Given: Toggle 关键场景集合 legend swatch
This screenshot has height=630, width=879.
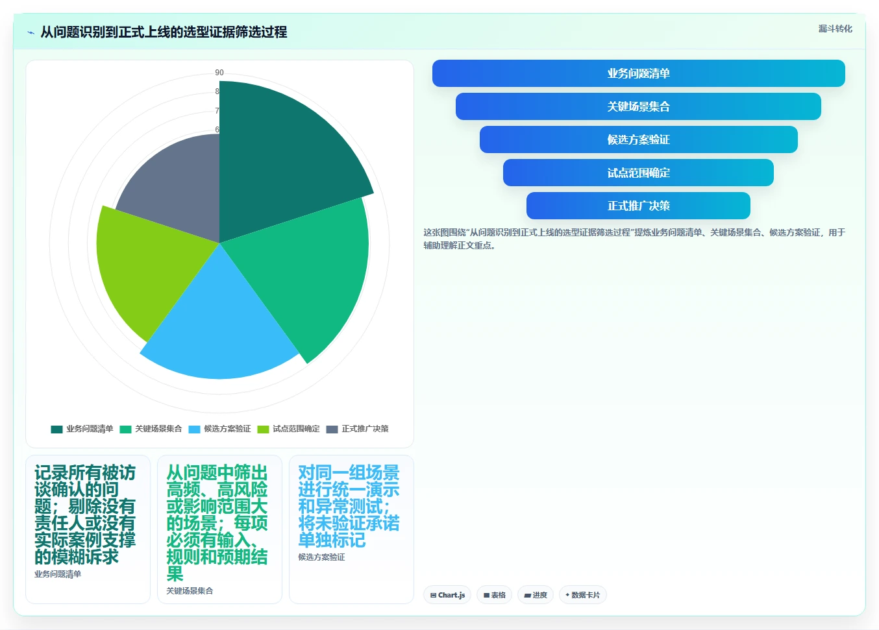Looking at the screenshot, I should pyautogui.click(x=125, y=429).
